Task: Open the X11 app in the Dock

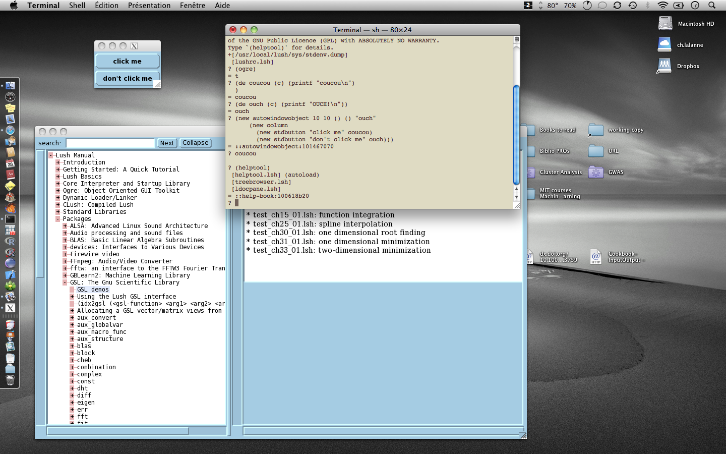Action: click(10, 308)
